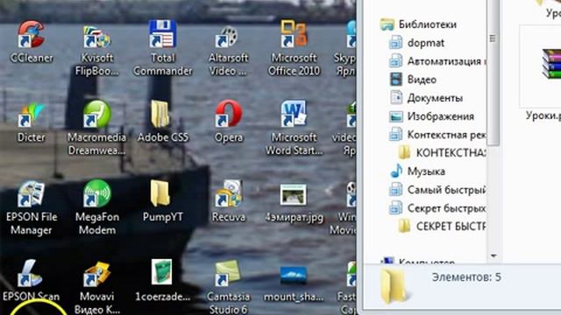Select the Автоматизация library entry
Image resolution: width=561 pixels, height=315 pixels.
[437, 61]
